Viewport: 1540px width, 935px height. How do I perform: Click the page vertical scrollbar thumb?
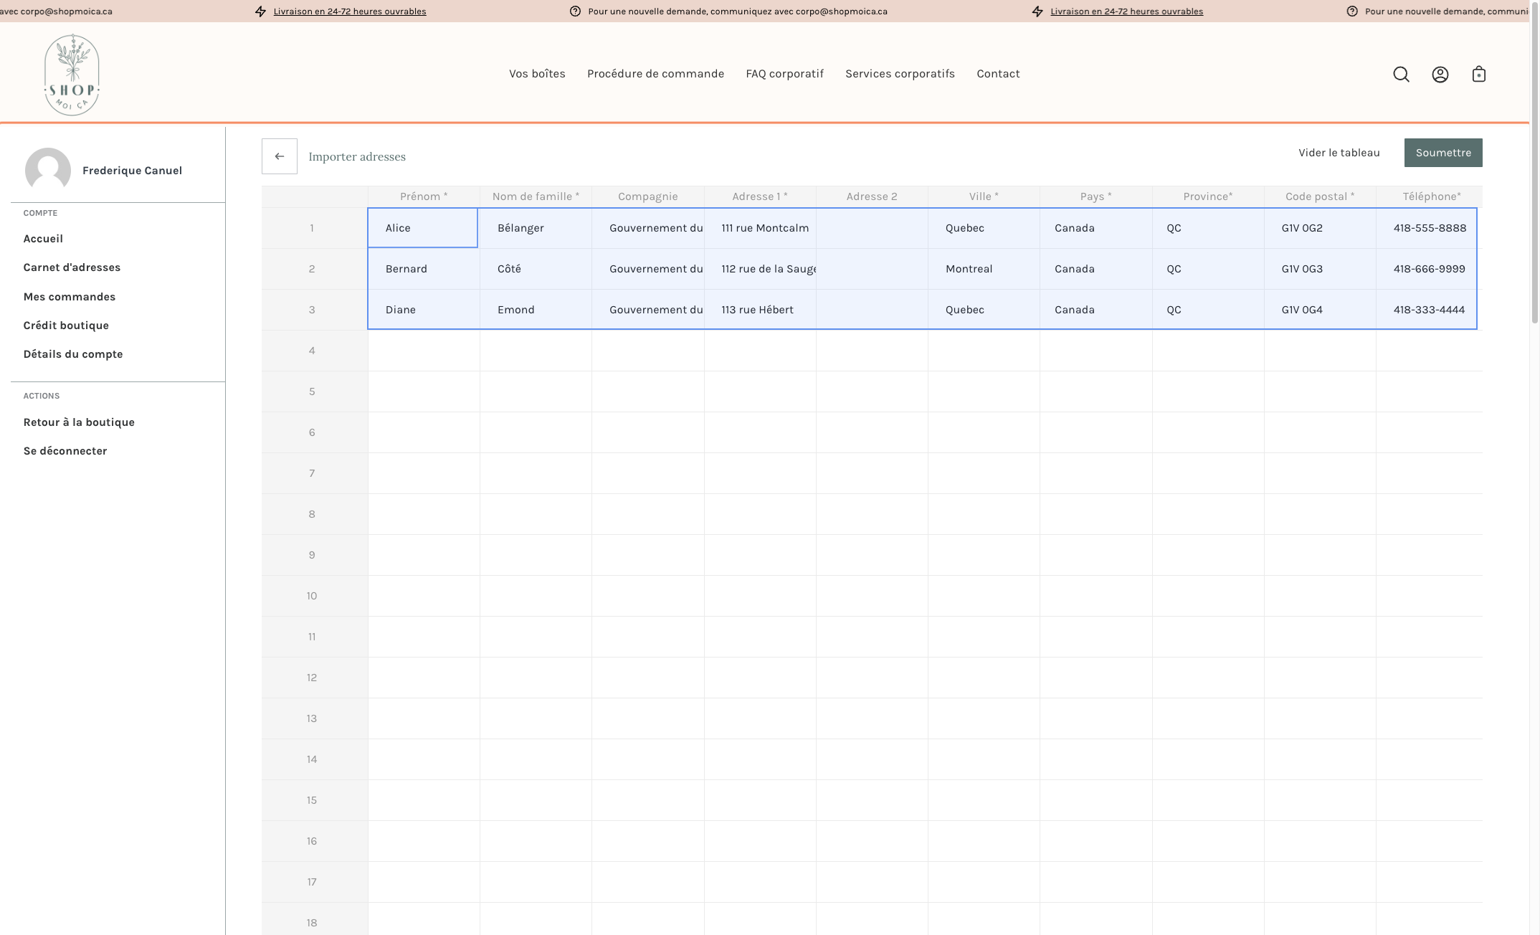(x=1535, y=161)
